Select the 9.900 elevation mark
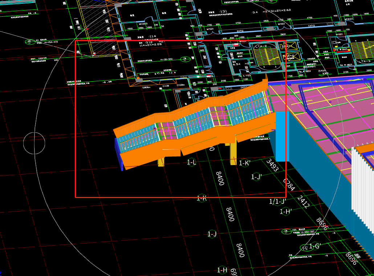374x276 pixels. point(325,73)
